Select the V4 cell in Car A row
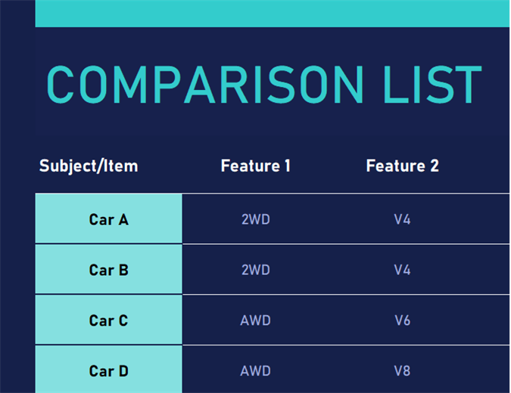Image resolution: width=511 pixels, height=393 pixels. point(402,220)
